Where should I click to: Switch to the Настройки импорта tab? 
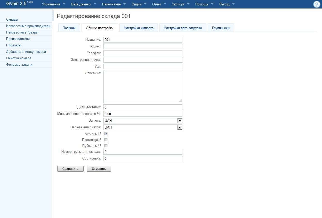139,28
